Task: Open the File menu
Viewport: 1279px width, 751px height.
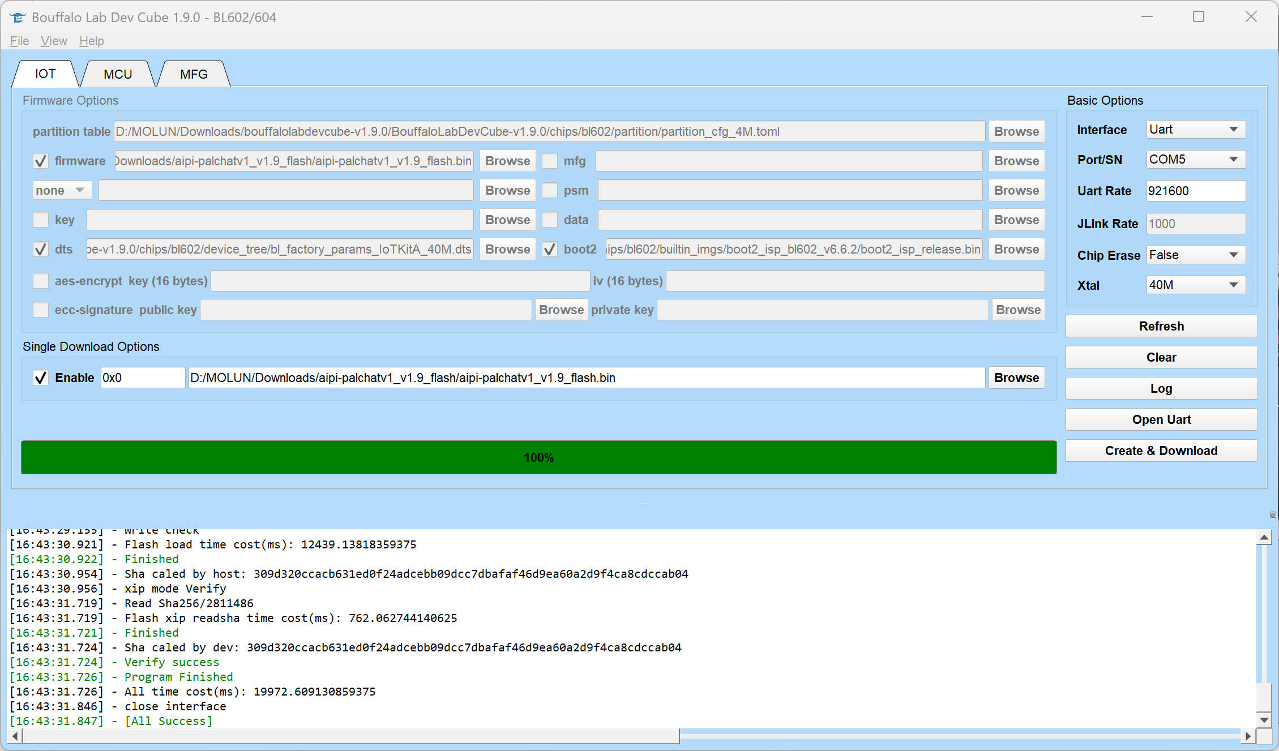Action: click(19, 41)
